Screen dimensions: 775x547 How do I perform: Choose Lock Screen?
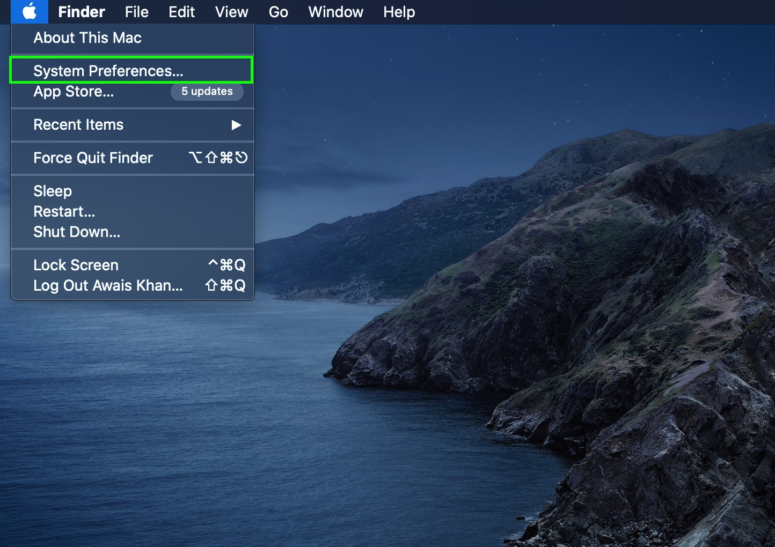point(76,265)
